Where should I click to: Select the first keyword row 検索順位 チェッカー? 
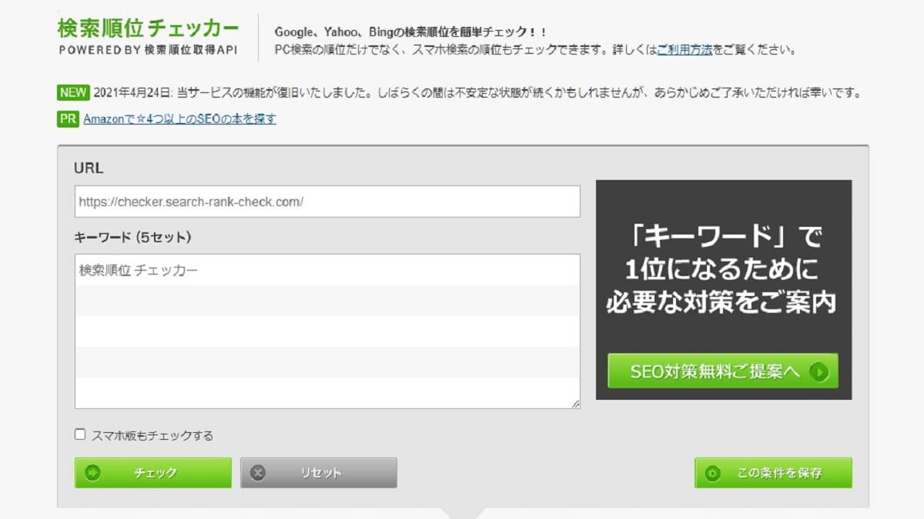pyautogui.click(x=327, y=270)
